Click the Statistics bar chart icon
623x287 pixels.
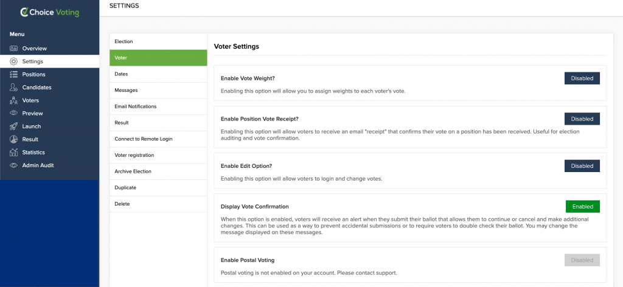point(13,152)
